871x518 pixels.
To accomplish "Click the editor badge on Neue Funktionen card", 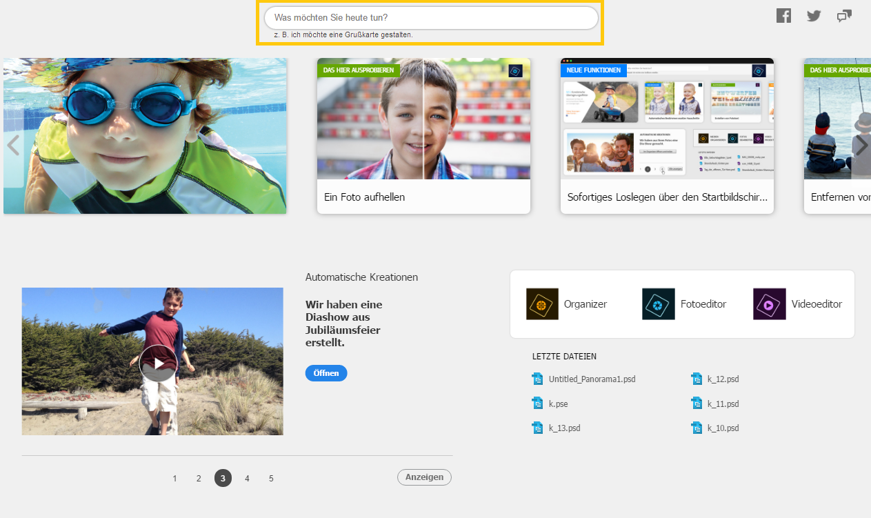I will pos(759,70).
